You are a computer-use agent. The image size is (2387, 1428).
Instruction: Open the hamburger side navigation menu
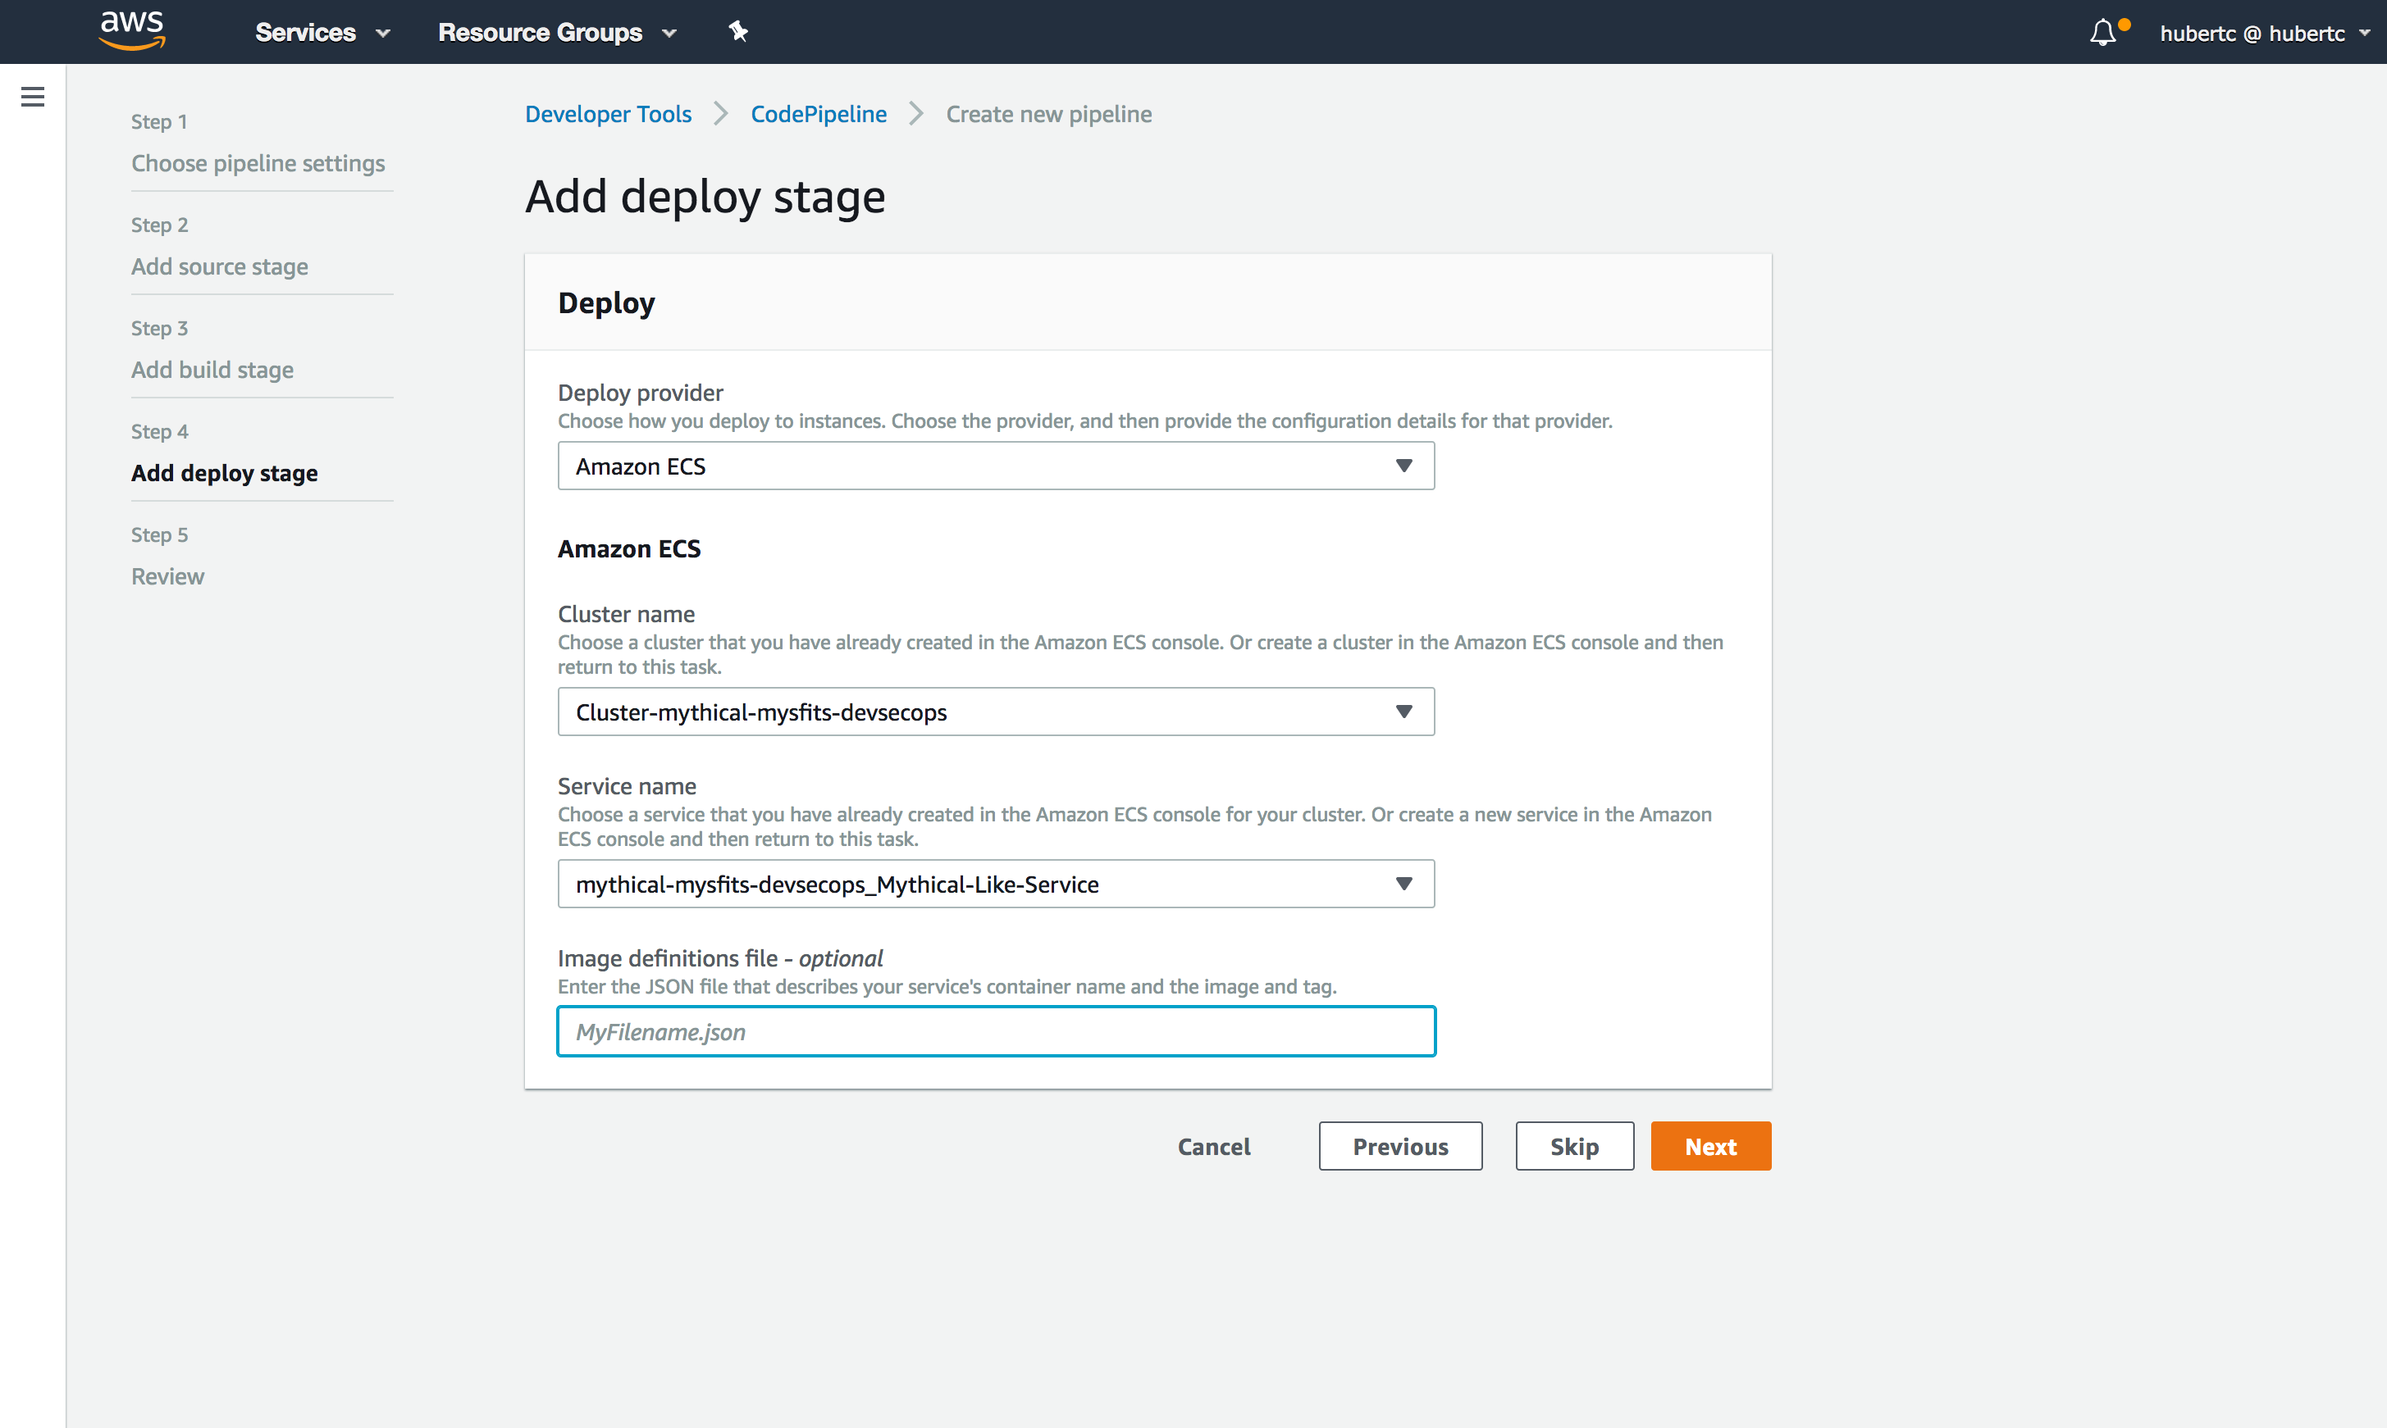point(33,96)
